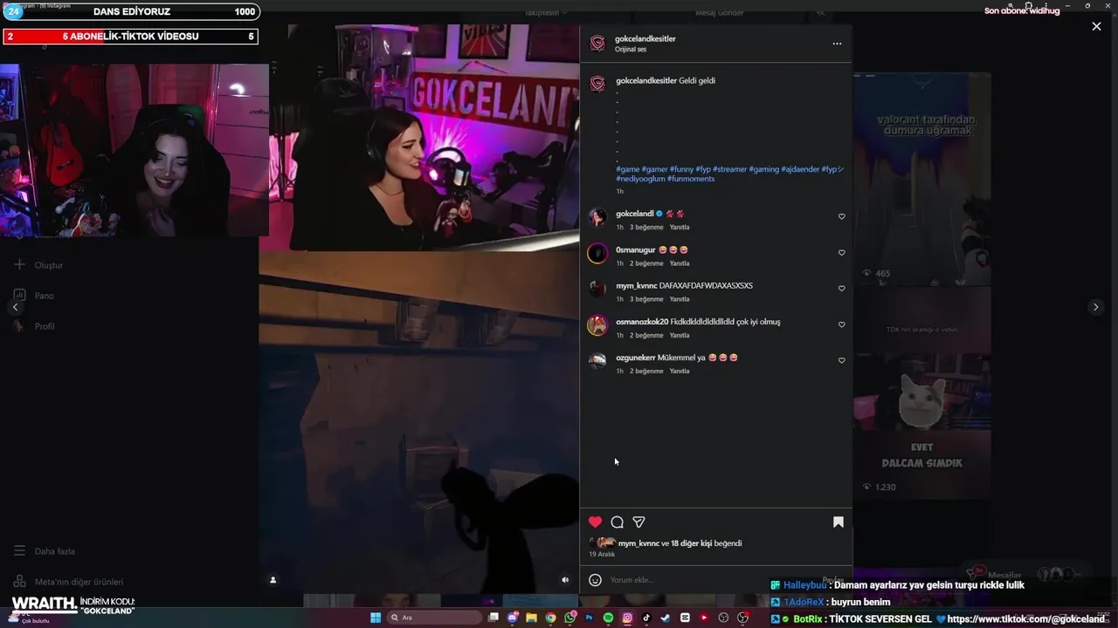
Task: View '3 beğenme' likes on gokcelandl comment
Action: point(646,228)
